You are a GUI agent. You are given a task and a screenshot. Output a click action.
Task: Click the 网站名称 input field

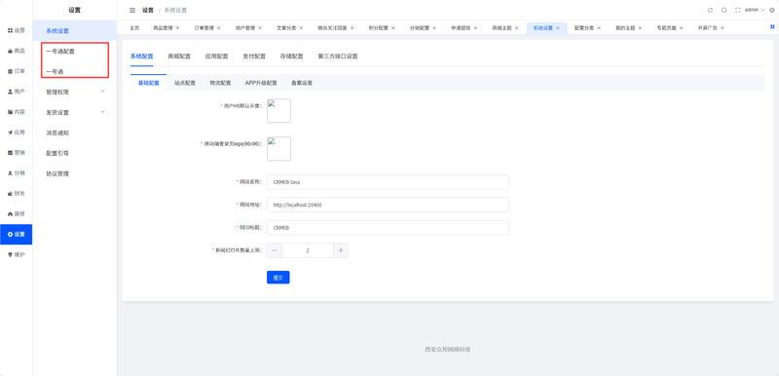(x=388, y=182)
